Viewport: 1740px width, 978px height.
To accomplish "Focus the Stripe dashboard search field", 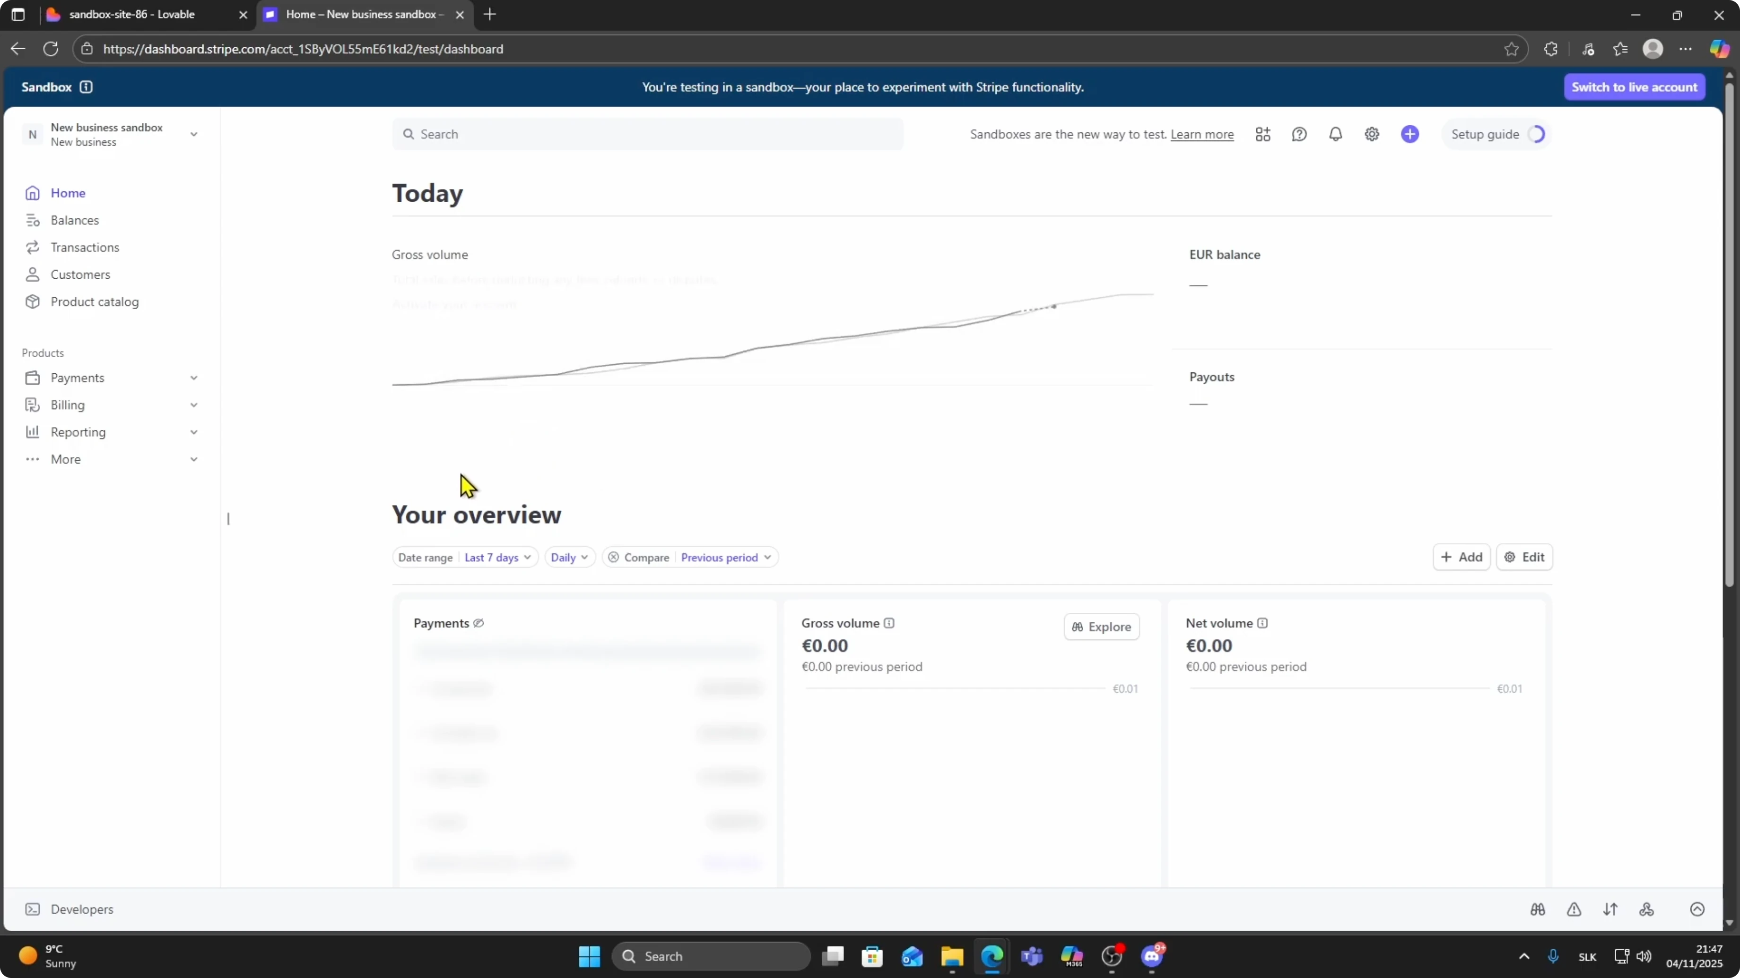I will pos(647,134).
